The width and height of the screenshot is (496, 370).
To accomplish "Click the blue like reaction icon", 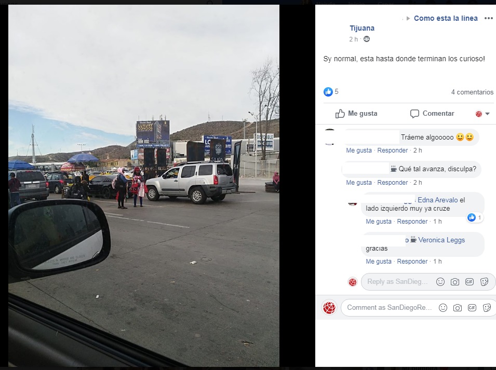I will pyautogui.click(x=328, y=92).
